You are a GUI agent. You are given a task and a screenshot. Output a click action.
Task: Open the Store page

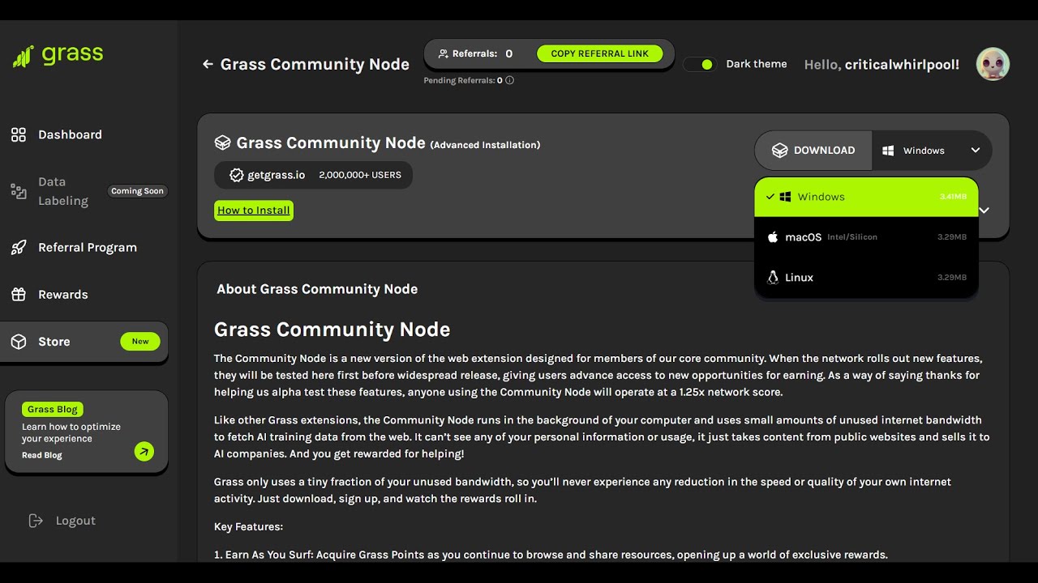[x=84, y=342]
